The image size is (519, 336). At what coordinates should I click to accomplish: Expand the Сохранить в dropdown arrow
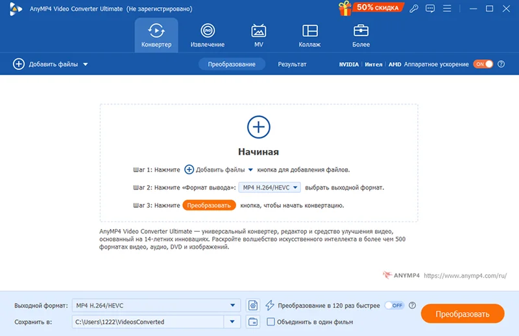coord(232,322)
